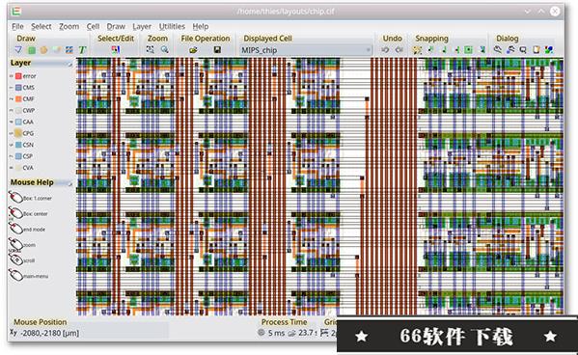Image resolution: width=578 pixels, height=355 pixels.
Task: Click the save file floppy icon
Action: (217, 49)
